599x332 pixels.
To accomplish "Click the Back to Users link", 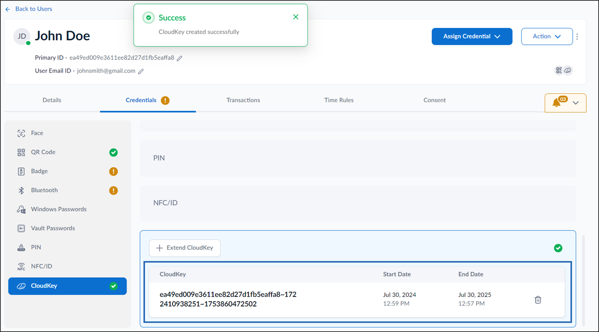I will [x=29, y=9].
